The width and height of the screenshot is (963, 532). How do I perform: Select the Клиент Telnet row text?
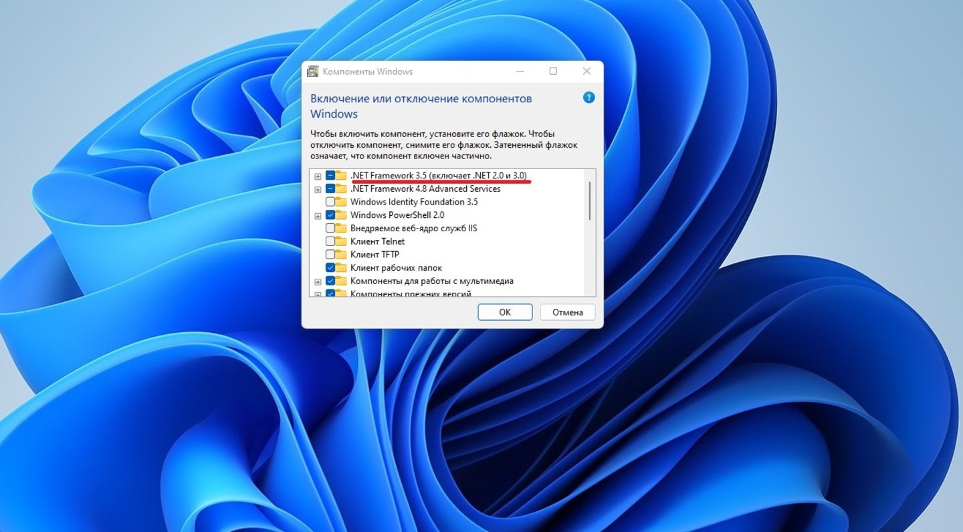click(x=377, y=241)
